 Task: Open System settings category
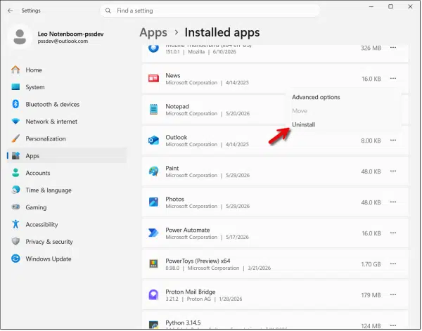67,87
